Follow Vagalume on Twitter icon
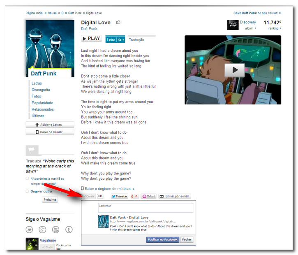Screen dimensions: 298x255 (x=29, y=229)
